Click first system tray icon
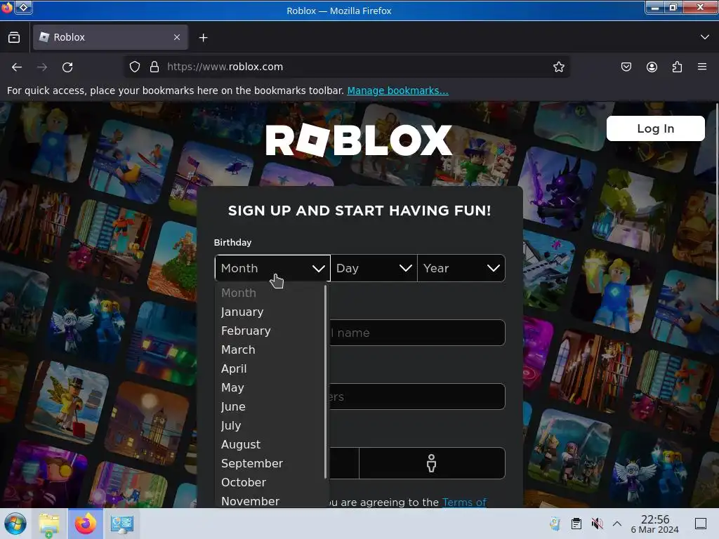The image size is (719, 539). pos(555,524)
